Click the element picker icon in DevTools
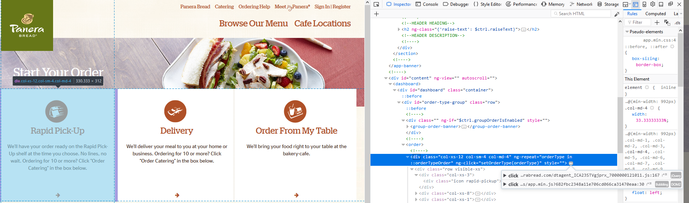The width and height of the screenshot is (689, 203). [x=376, y=4]
